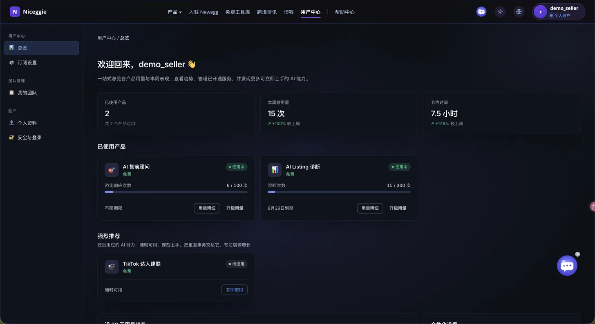
Task: Click the 诊断次数 progress bar
Action: coord(339,192)
